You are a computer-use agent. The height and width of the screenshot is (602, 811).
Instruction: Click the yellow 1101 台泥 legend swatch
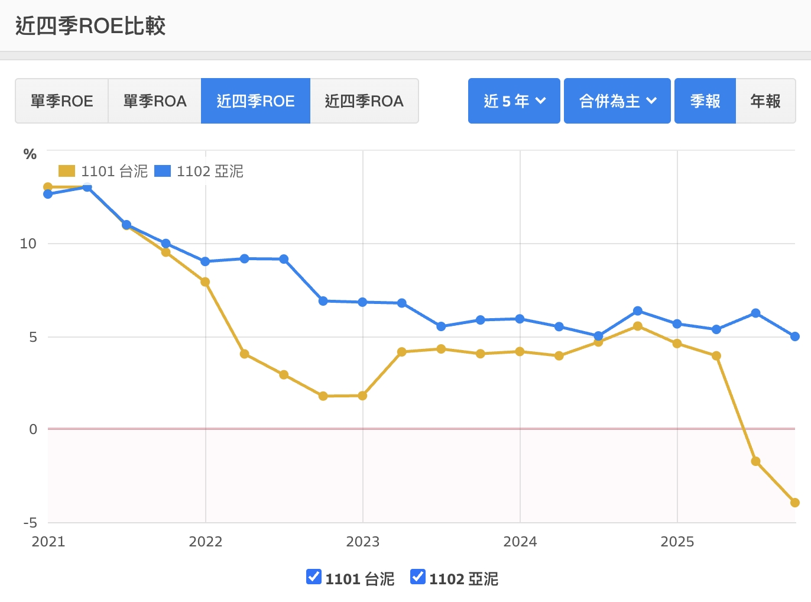click(67, 171)
